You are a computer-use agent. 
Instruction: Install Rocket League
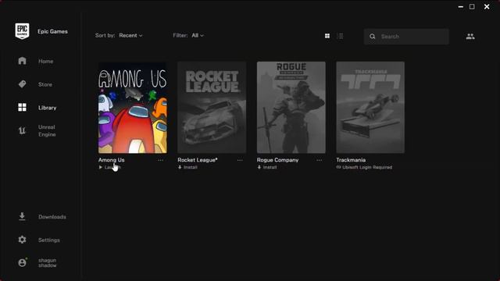click(x=187, y=167)
